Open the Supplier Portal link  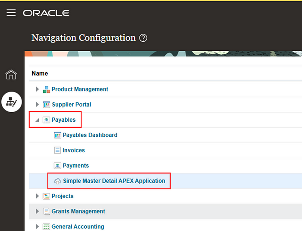coord(72,105)
